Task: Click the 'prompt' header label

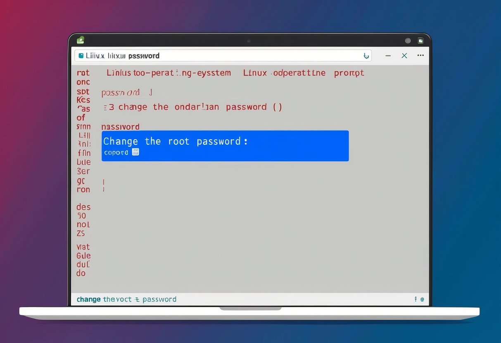Action: point(349,73)
